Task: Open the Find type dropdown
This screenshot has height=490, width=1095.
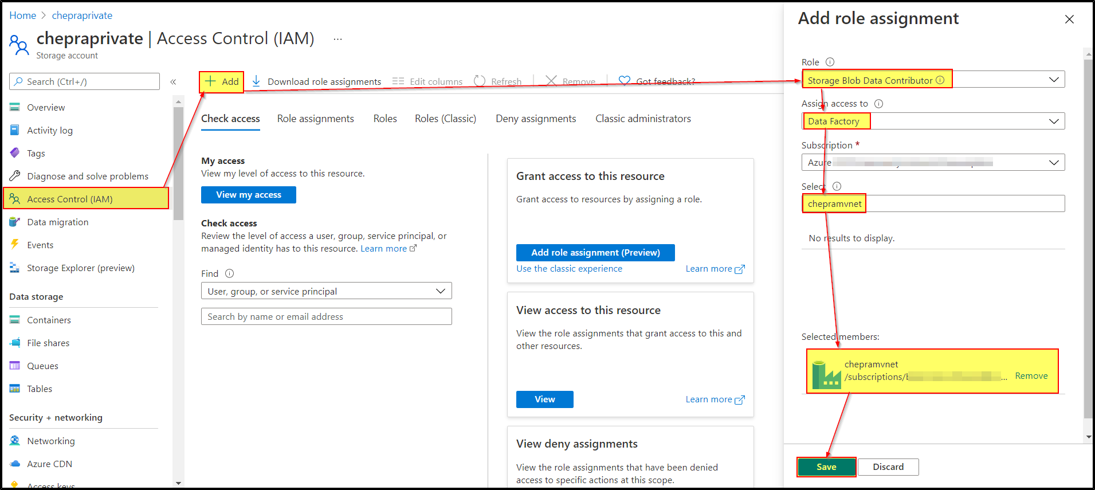Action: point(327,291)
